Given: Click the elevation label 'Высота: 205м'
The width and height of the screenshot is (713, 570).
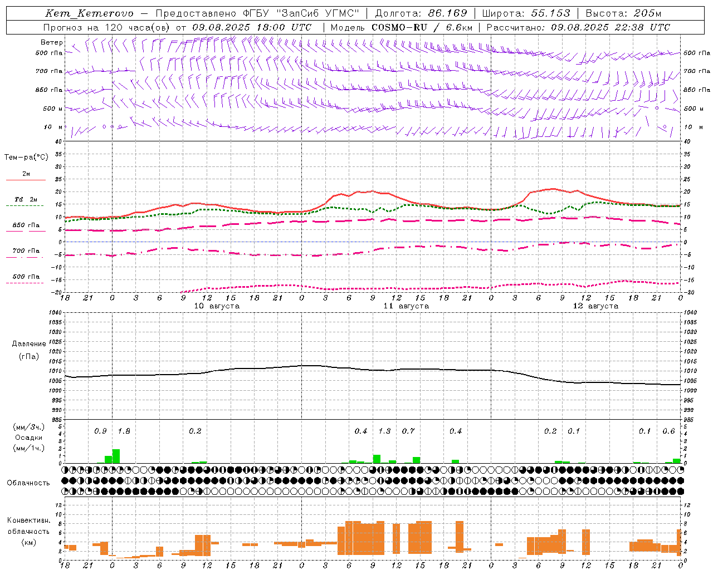Looking at the screenshot, I should [623, 13].
